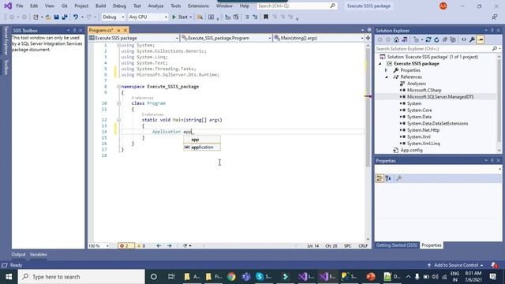
Task: Navigate forward with the right arrow
Action: click(x=170, y=245)
